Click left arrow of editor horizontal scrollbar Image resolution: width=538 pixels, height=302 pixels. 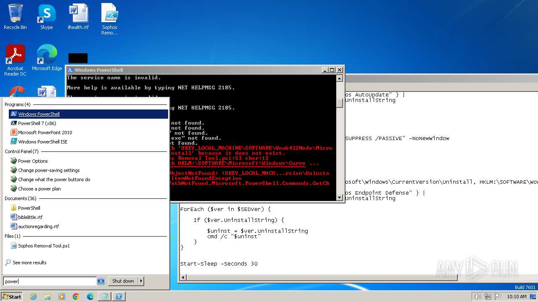click(183, 277)
